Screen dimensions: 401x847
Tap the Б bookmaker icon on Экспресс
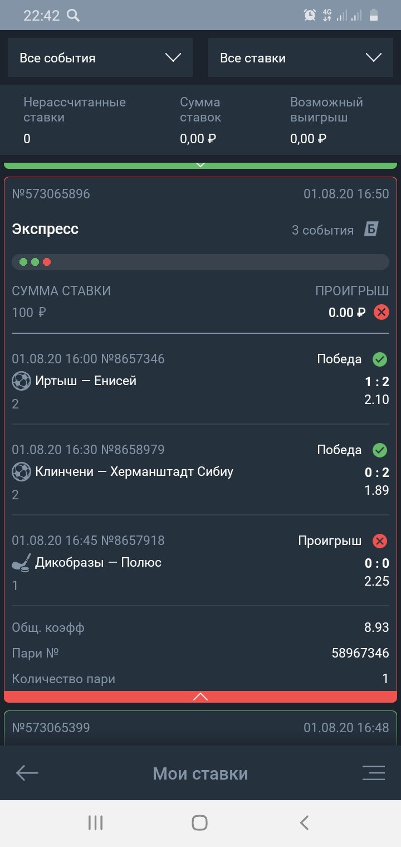pyautogui.click(x=372, y=229)
